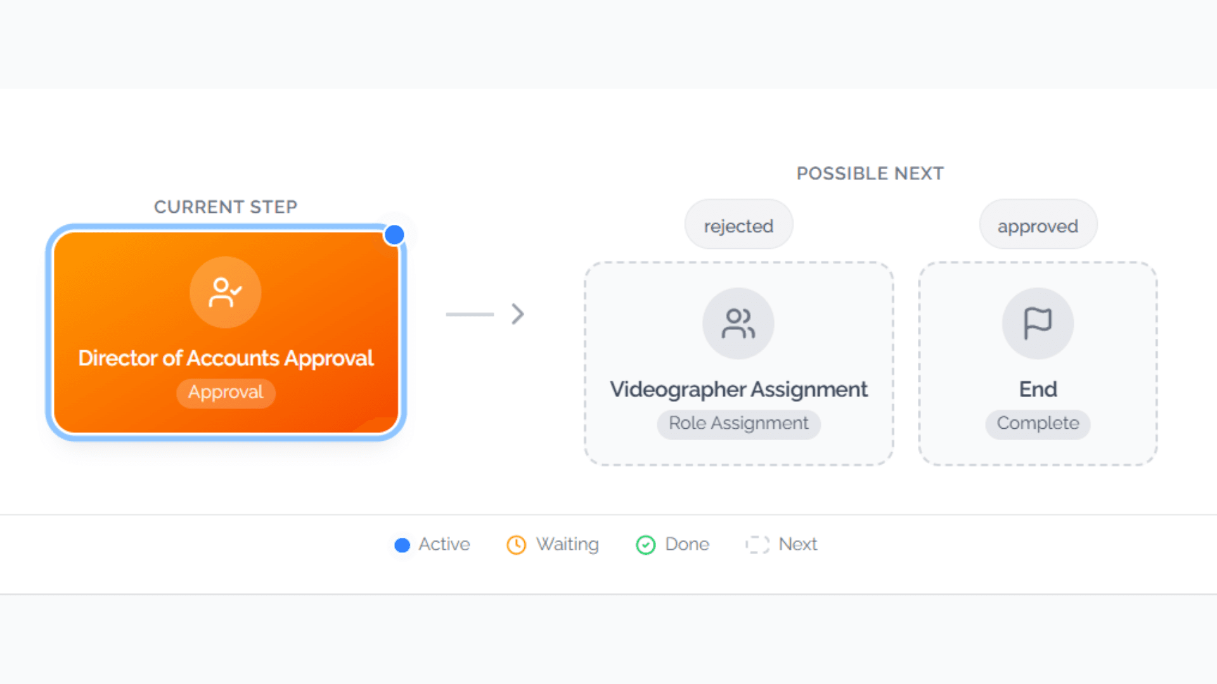Screen dimensions: 1217x684
Task: Click the orange Waiting clock icon
Action: [517, 545]
